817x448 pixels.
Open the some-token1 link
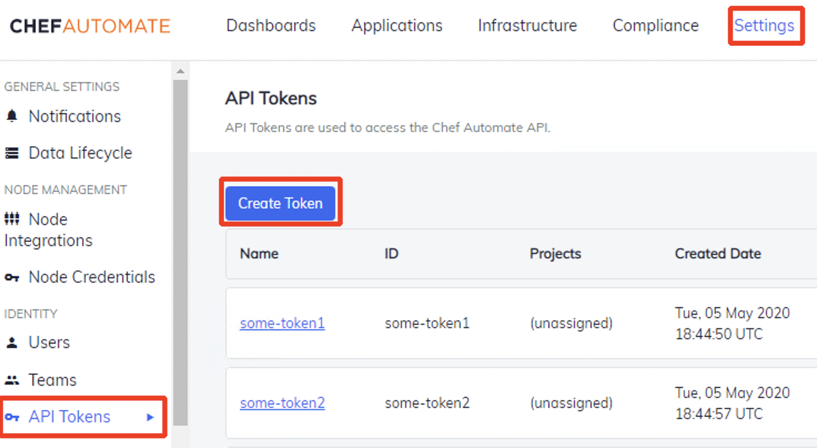coord(283,323)
